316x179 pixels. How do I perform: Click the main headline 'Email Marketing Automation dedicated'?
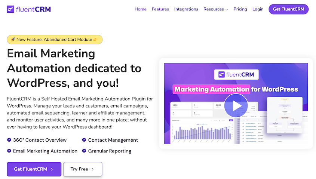pyautogui.click(x=74, y=68)
